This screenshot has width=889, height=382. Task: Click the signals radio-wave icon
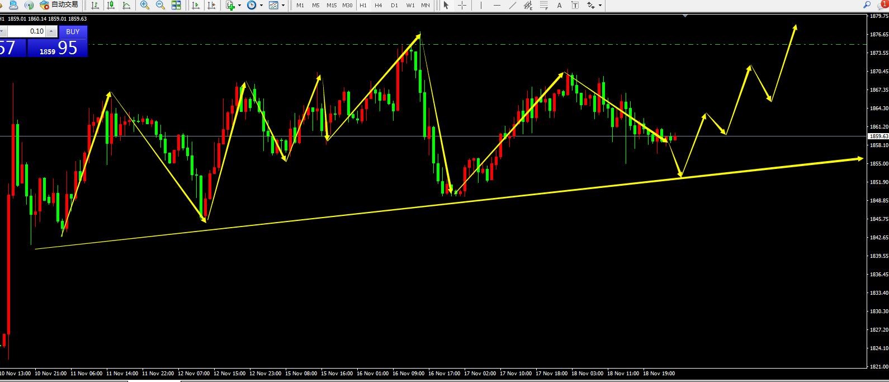click(x=29, y=5)
